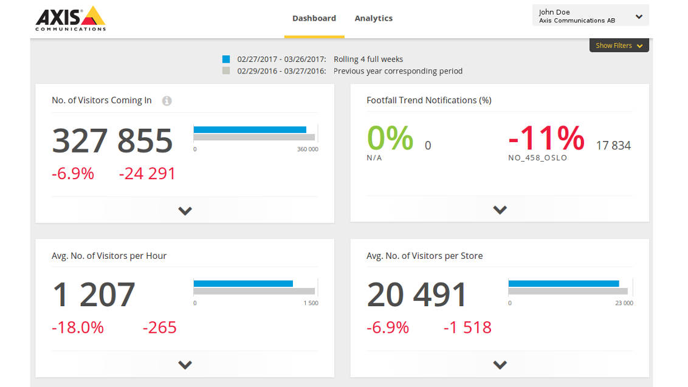688x387 pixels.
Task: Click the blue bar in Visitors Coming In chart
Action: coord(249,129)
